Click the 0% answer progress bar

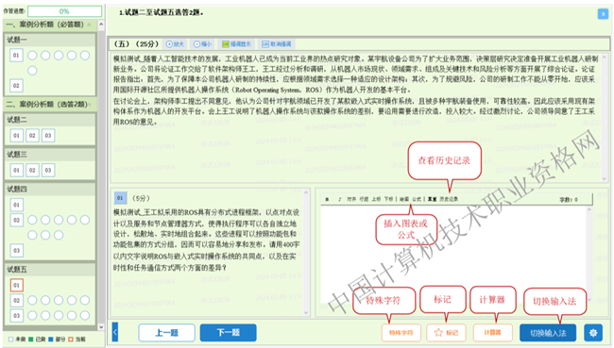(x=64, y=11)
